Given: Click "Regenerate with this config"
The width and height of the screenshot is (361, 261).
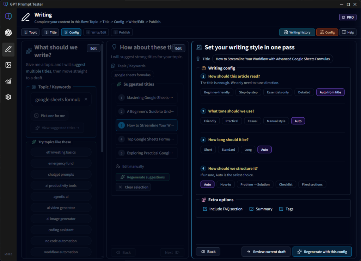Looking at the screenshot, I should click(322, 252).
